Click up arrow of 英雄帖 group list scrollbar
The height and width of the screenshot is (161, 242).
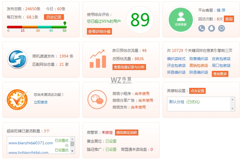click(232, 99)
